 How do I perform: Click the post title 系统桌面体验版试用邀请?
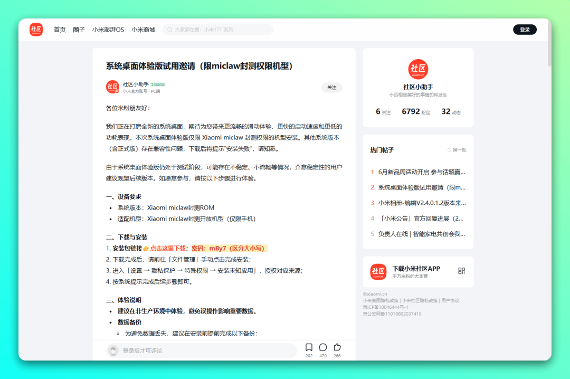click(199, 66)
